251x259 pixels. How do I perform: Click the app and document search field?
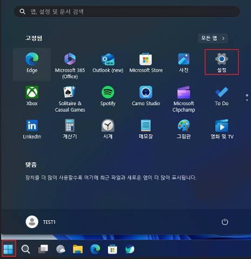point(127,12)
